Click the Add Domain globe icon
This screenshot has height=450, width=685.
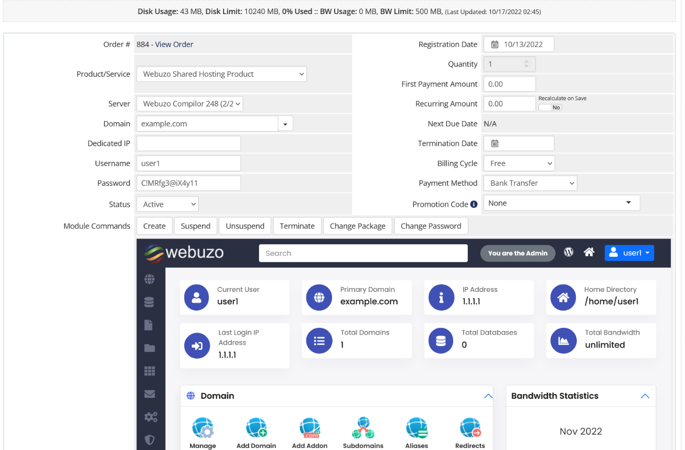[x=256, y=428]
